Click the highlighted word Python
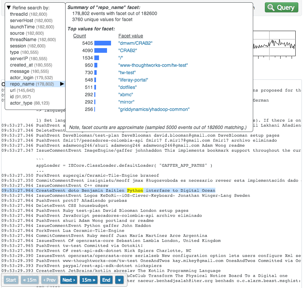Viewport: 305px width, 288px height. (135, 191)
